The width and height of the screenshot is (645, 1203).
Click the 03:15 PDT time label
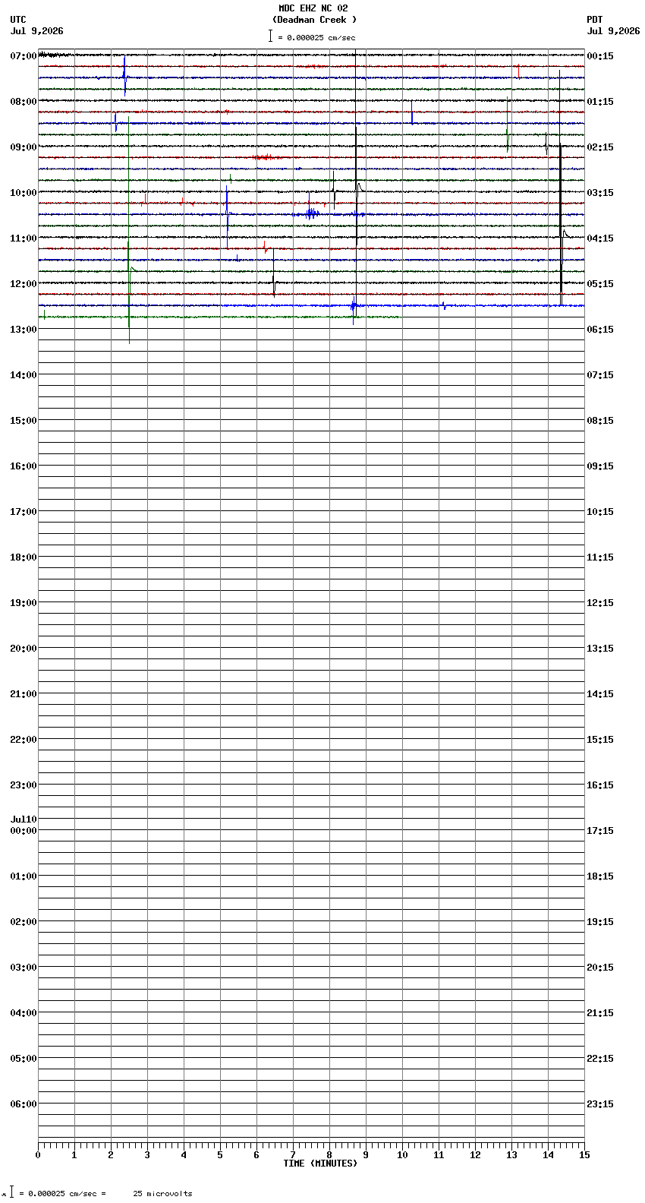click(600, 193)
